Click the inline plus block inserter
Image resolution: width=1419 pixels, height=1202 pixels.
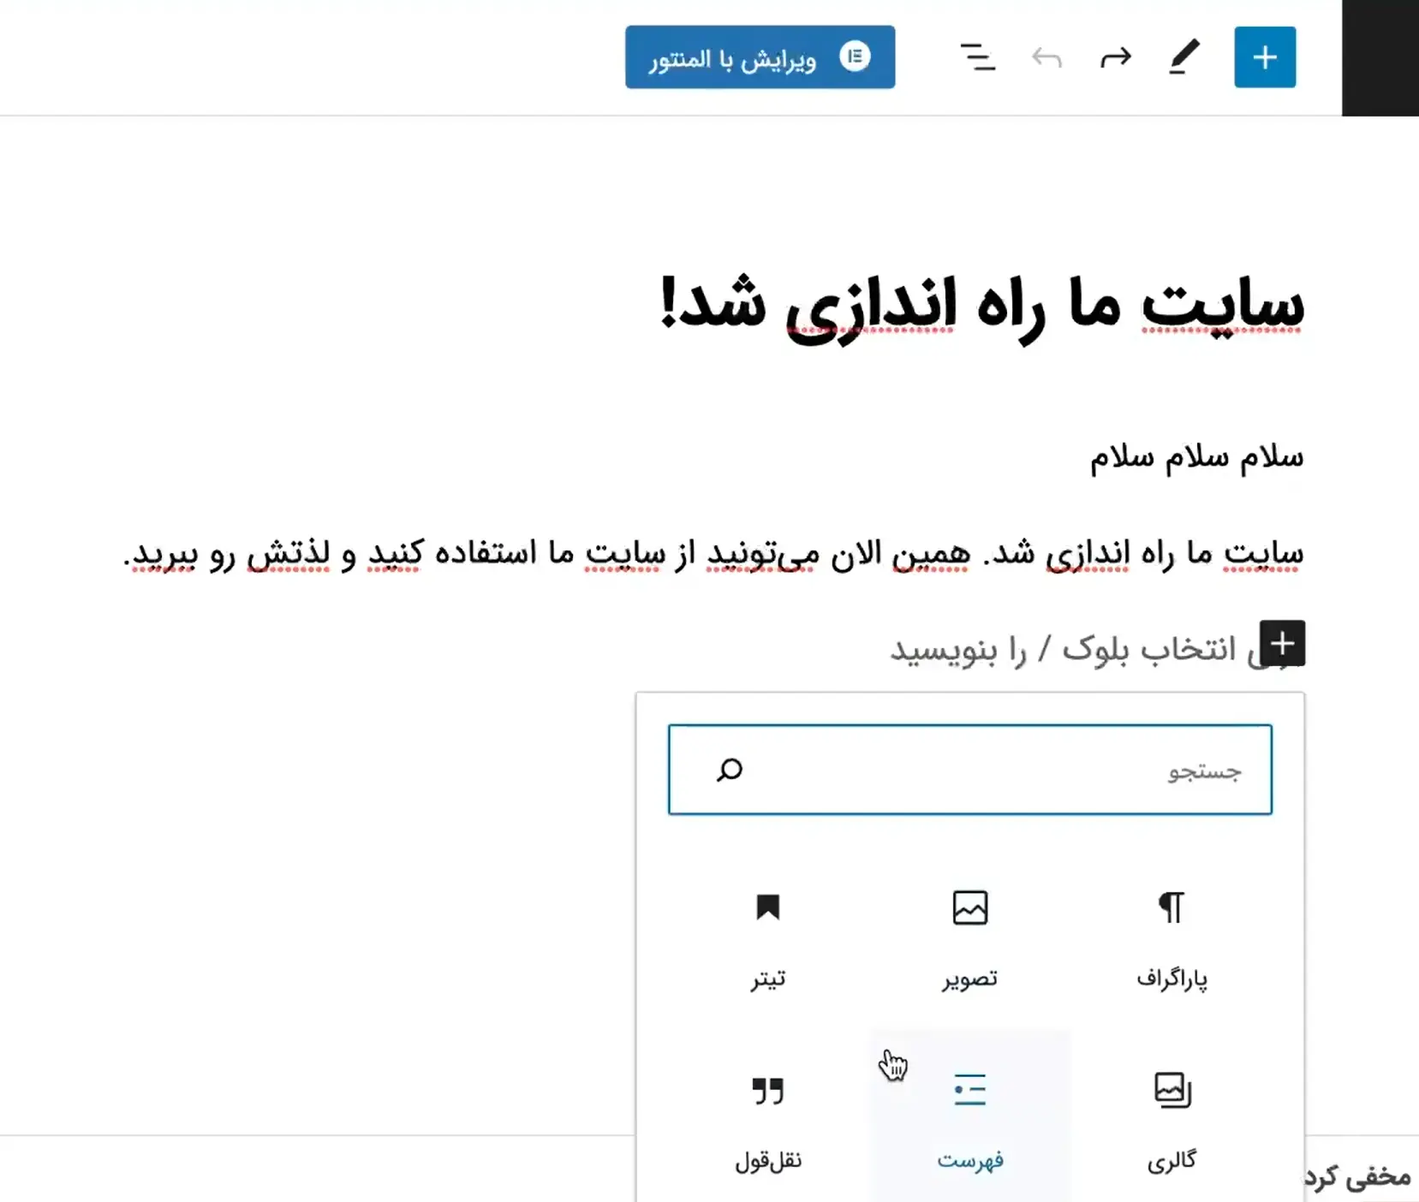click(1282, 644)
